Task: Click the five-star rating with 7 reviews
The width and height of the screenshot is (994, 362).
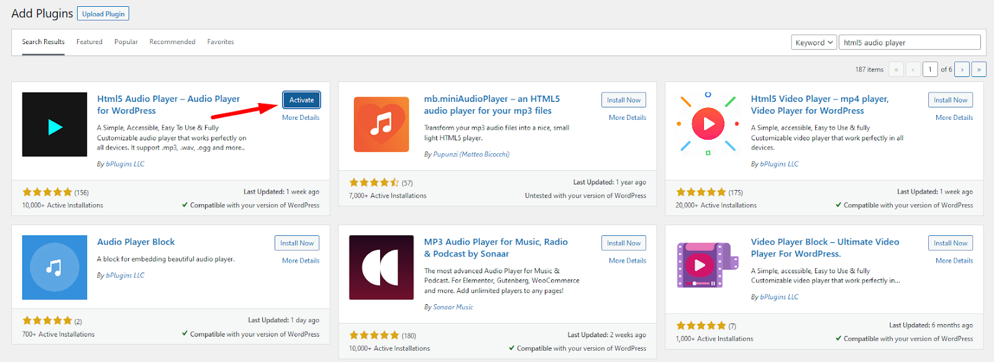Action: click(701, 325)
